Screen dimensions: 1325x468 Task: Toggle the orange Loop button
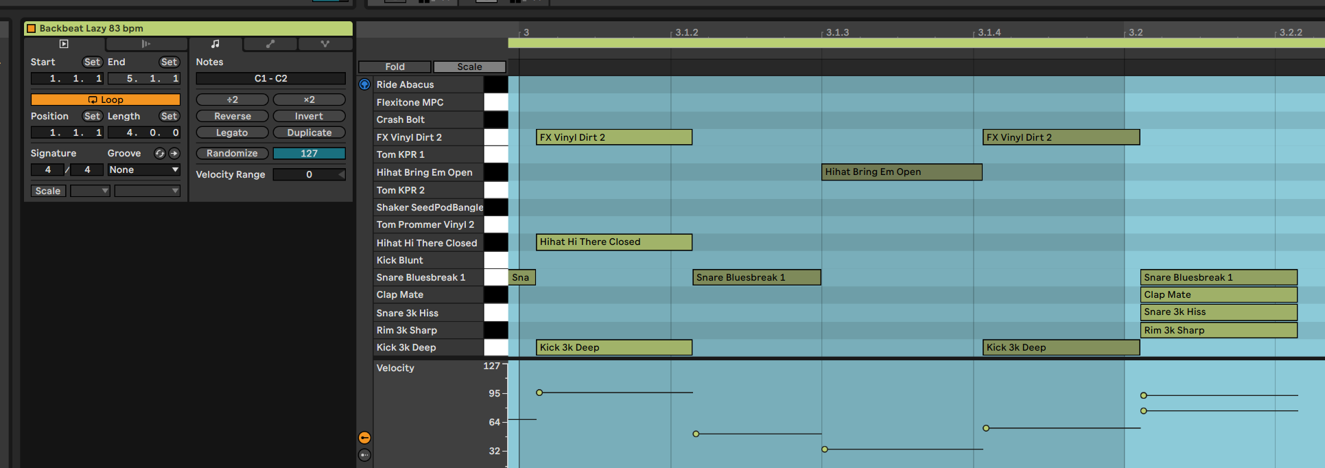coord(105,100)
